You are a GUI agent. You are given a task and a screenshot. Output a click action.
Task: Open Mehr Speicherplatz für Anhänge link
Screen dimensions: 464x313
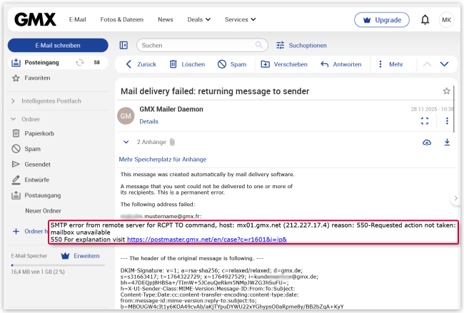[x=163, y=159]
